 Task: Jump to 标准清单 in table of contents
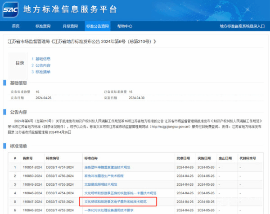tap(43, 72)
